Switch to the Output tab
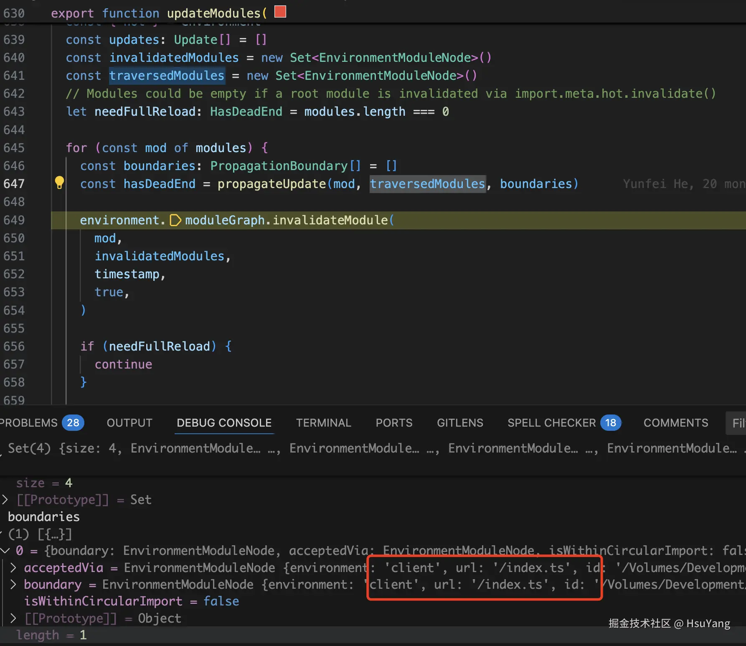The height and width of the screenshot is (646, 746). click(129, 423)
